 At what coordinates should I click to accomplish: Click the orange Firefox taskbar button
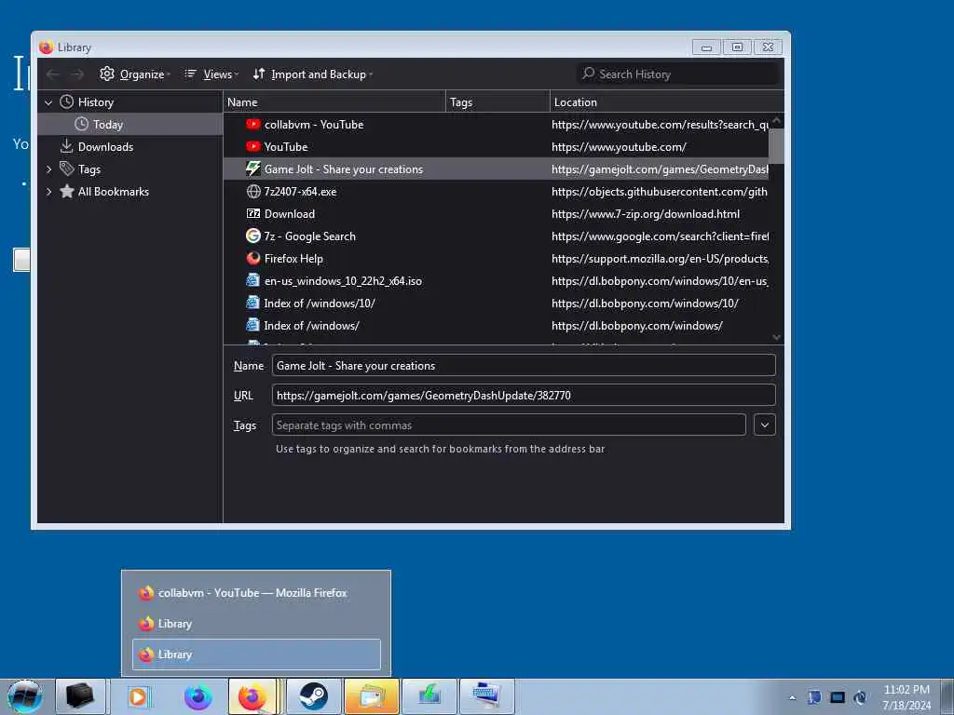[x=252, y=696]
